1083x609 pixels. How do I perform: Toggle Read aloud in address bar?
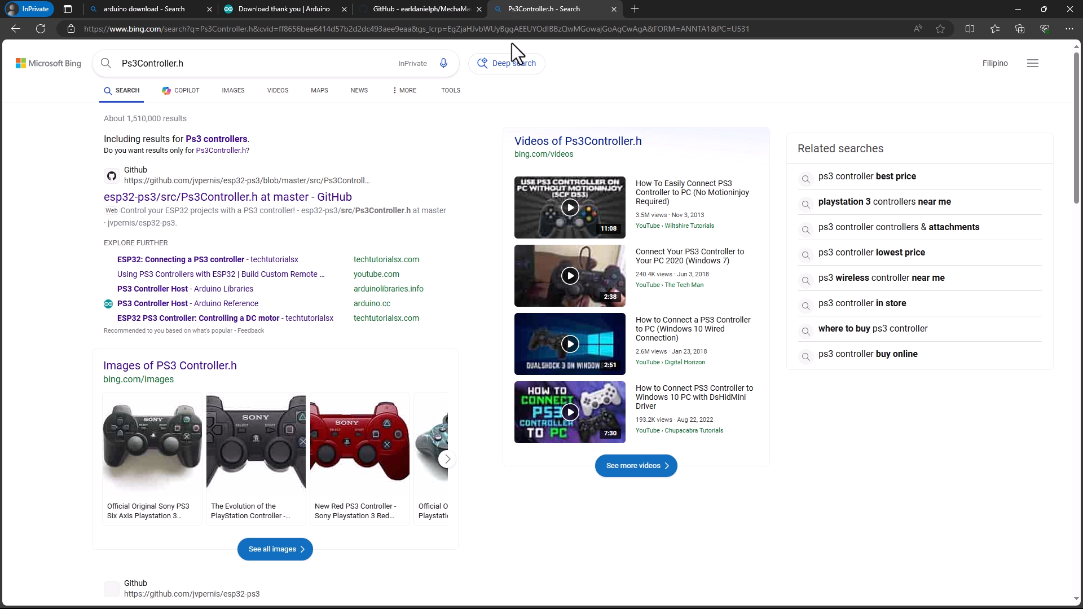click(x=918, y=29)
